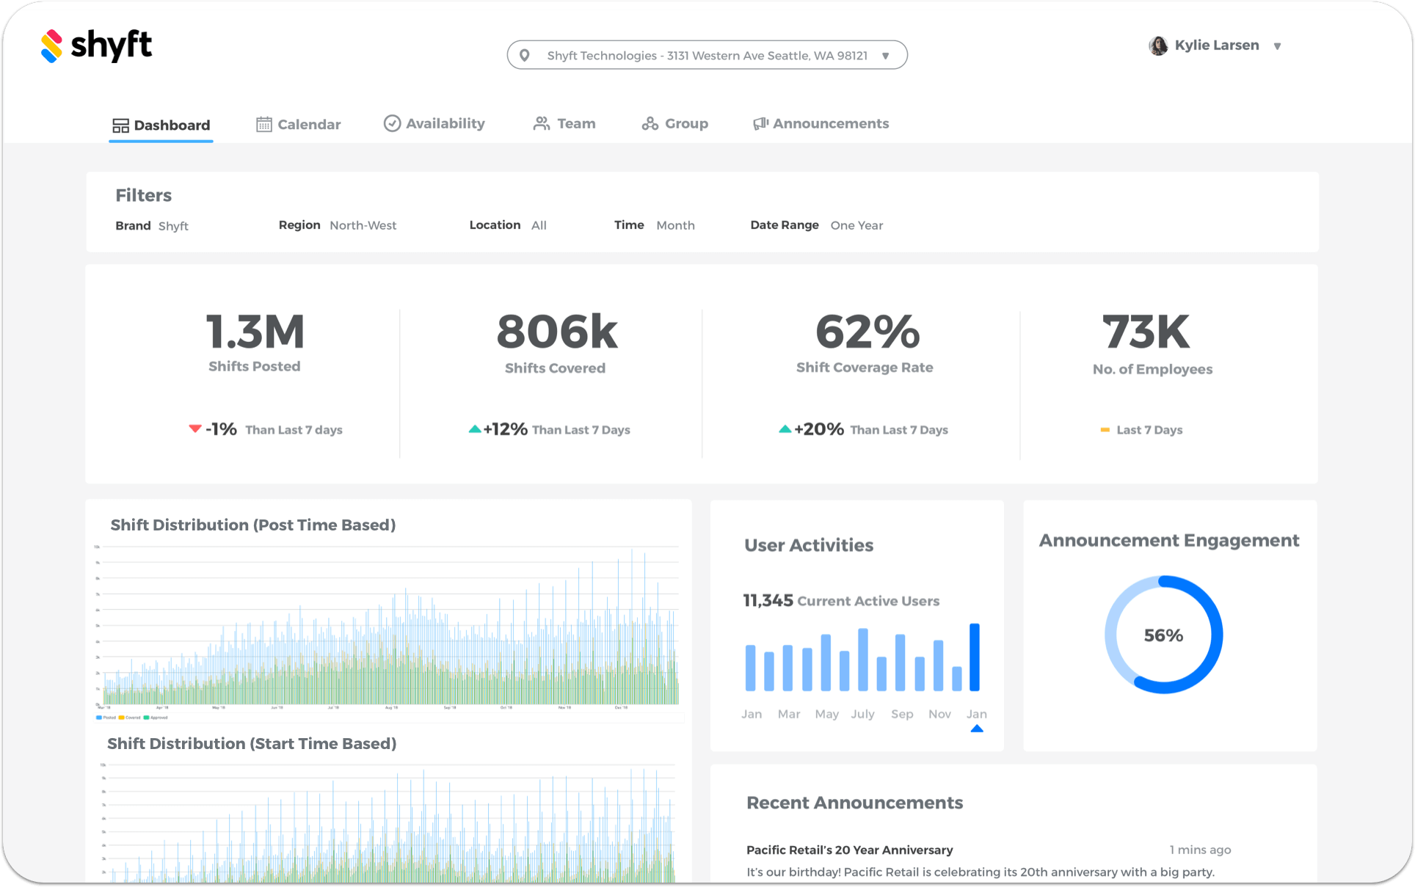Screen dimensions: 1415x887
Task: Change the Time filter Month value
Action: (675, 225)
